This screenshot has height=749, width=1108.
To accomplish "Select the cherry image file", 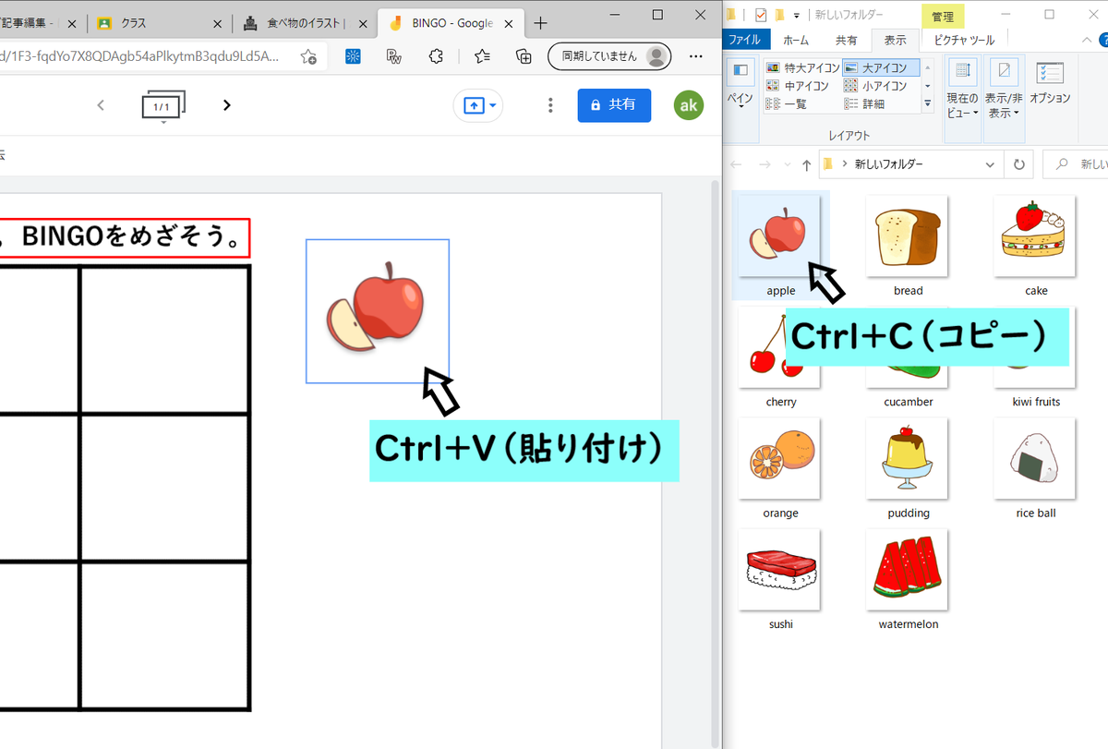I will point(780,347).
